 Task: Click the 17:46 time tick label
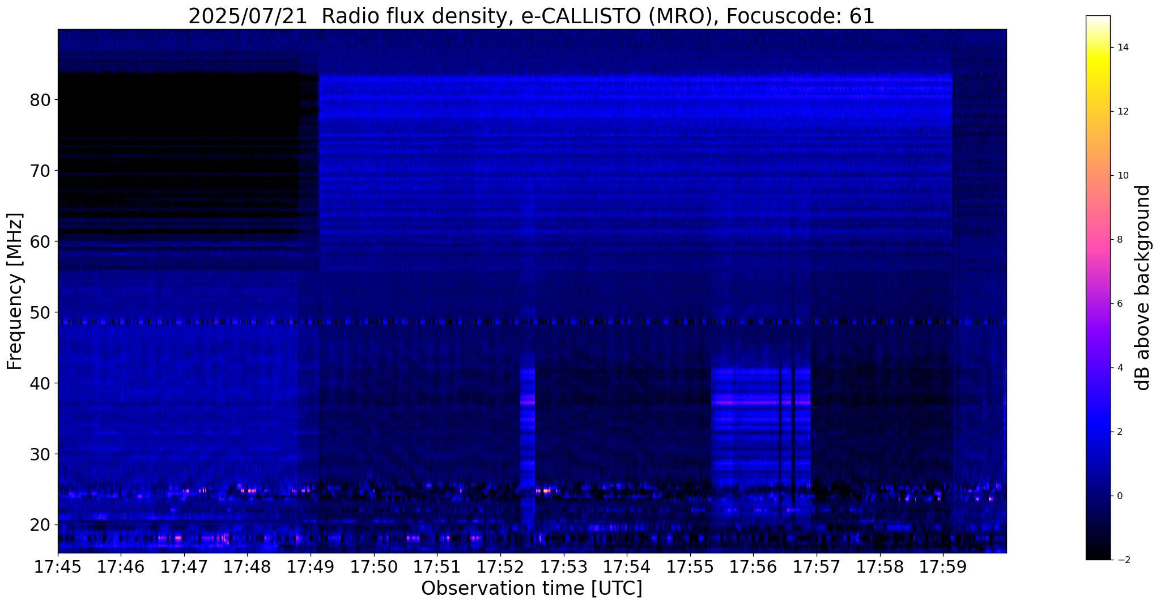[x=121, y=568]
